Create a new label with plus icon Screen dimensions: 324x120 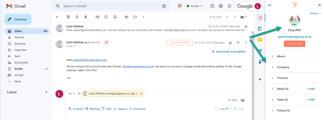point(46,92)
